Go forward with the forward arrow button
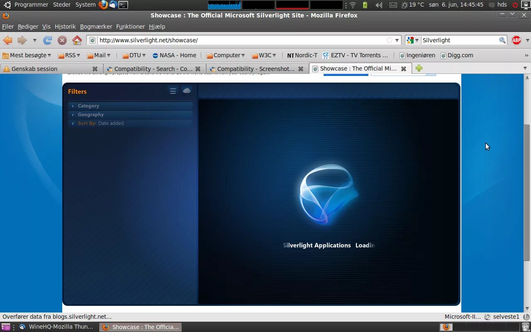 point(22,40)
